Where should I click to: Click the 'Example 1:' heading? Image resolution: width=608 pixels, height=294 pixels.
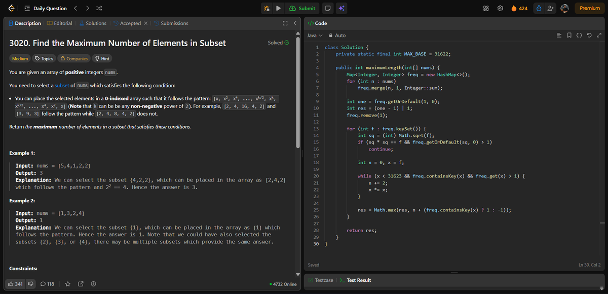(x=22, y=153)
